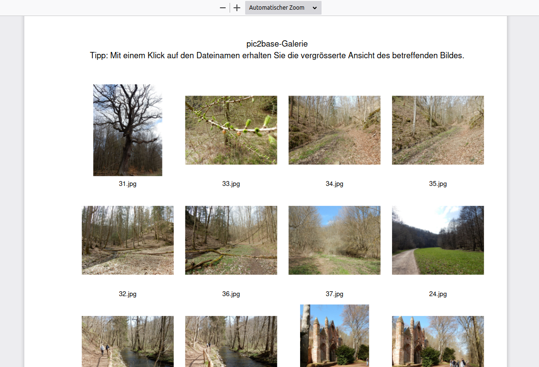
Task: Click the zoom in plus icon
Action: pos(237,8)
